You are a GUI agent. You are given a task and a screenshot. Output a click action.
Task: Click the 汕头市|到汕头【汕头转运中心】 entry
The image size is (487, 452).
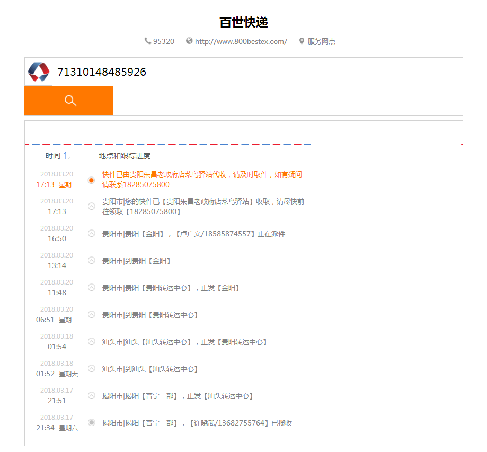pyautogui.click(x=150, y=369)
